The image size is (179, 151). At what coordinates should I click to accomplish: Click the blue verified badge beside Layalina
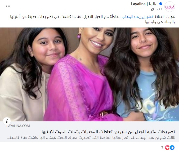[160, 4]
